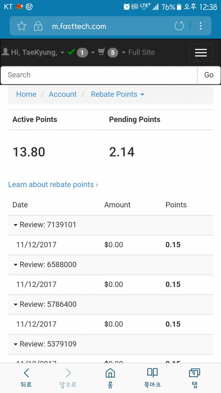Image resolution: width=221 pixels, height=393 pixels.
Task: Open 북마크 bookmarks
Action: tap(152, 377)
